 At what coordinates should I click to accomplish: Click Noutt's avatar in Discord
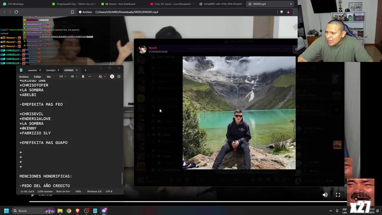[143, 50]
